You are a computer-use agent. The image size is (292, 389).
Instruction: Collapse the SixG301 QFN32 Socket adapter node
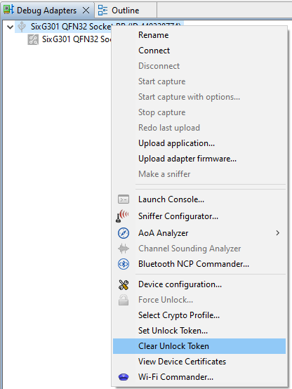(x=10, y=27)
